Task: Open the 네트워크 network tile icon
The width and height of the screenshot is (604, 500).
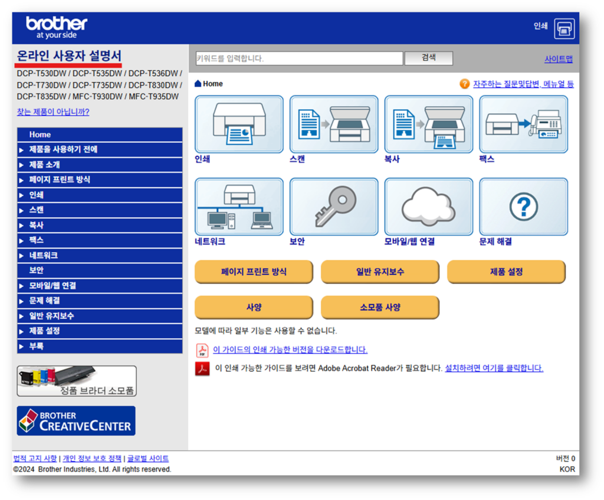Action: pyautogui.click(x=239, y=207)
